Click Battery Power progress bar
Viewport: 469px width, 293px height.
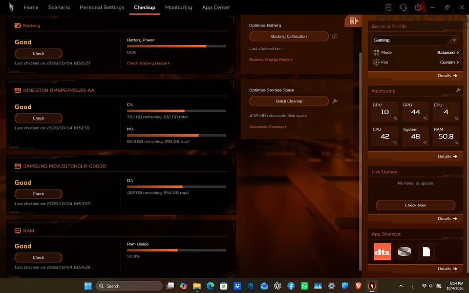click(x=176, y=46)
